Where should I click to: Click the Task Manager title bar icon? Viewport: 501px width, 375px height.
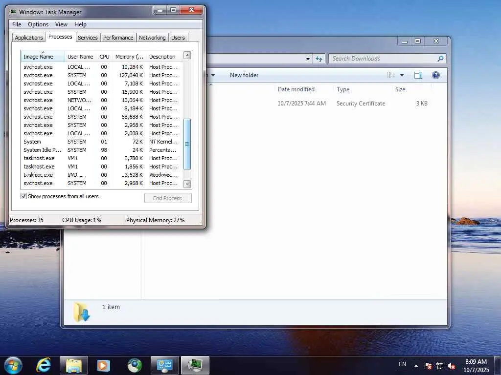pyautogui.click(x=13, y=12)
